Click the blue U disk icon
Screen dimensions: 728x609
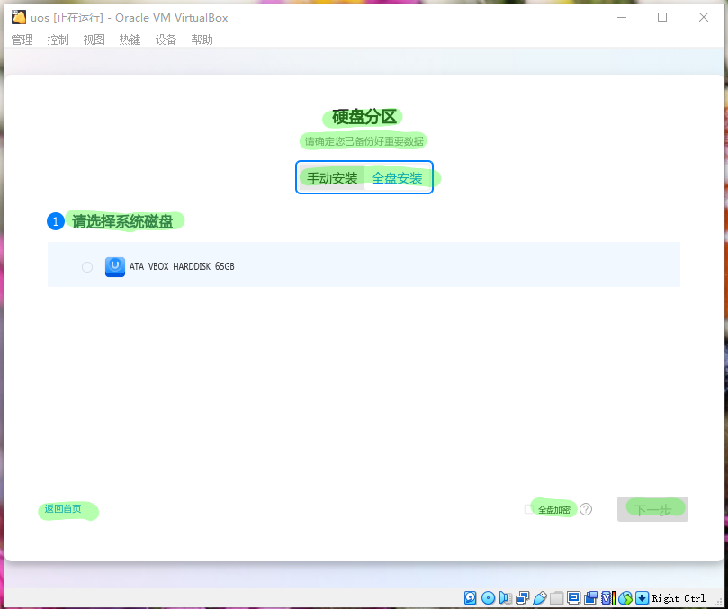(115, 267)
